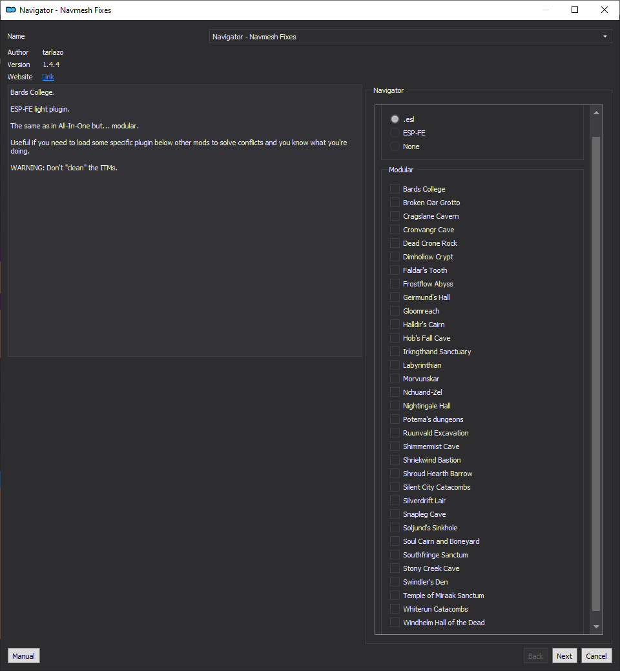Select the None radio option
The width and height of the screenshot is (620, 671).
pos(395,146)
